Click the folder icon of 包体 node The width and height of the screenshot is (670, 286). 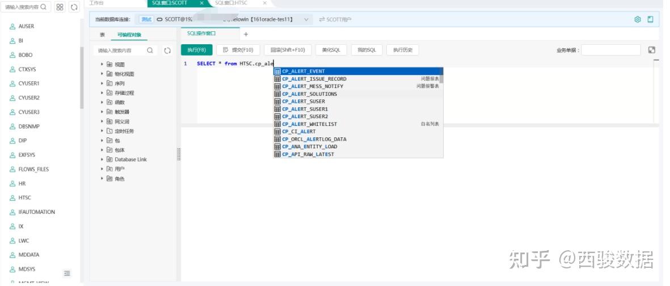pyautogui.click(x=109, y=150)
